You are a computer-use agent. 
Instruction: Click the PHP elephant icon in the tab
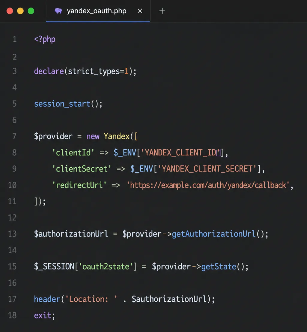pos(58,11)
